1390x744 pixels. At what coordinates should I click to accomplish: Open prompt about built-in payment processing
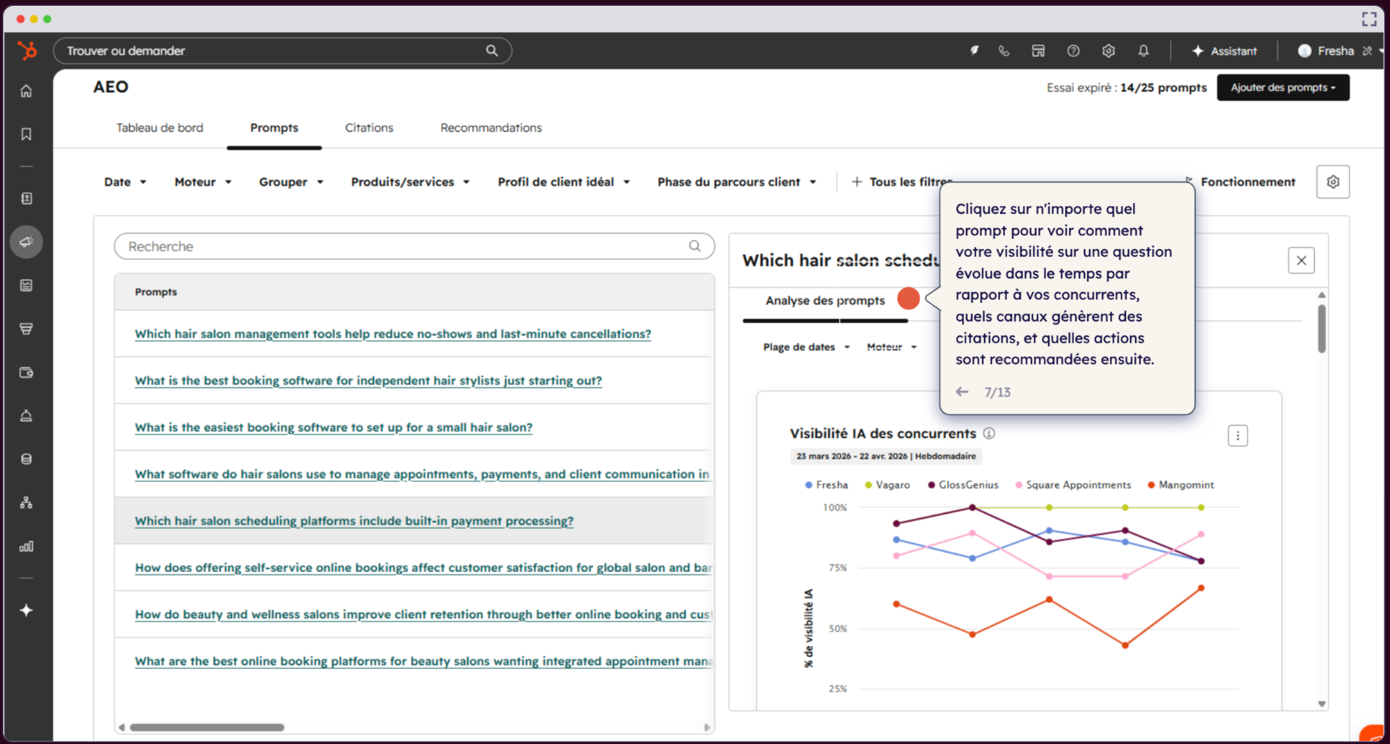354,521
